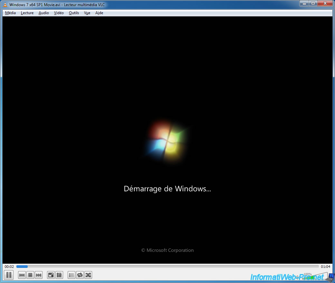Click the seek bar to change position
The image size is (335, 283).
[167, 267]
